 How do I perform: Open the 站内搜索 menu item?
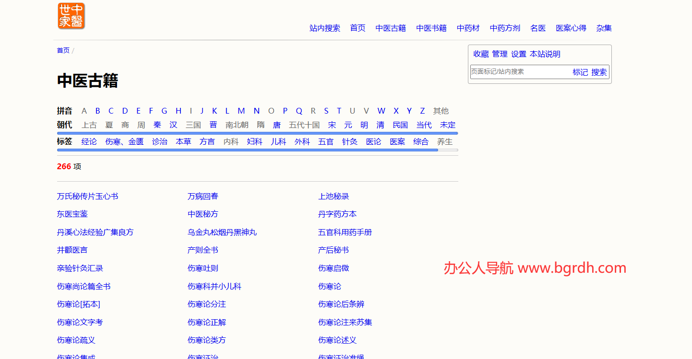click(324, 28)
